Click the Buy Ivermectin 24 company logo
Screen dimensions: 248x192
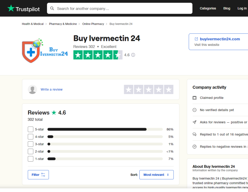click(45, 51)
